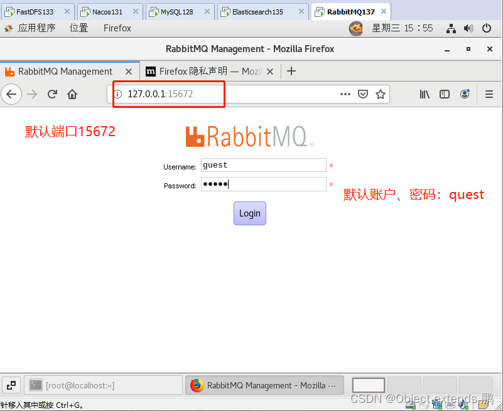
Task: Click the forward navigation arrow
Action: click(32, 94)
